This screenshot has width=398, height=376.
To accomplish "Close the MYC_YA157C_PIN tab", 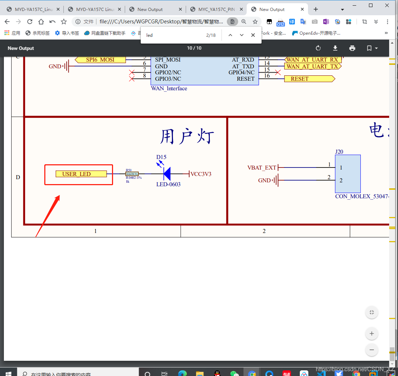I will (241, 9).
